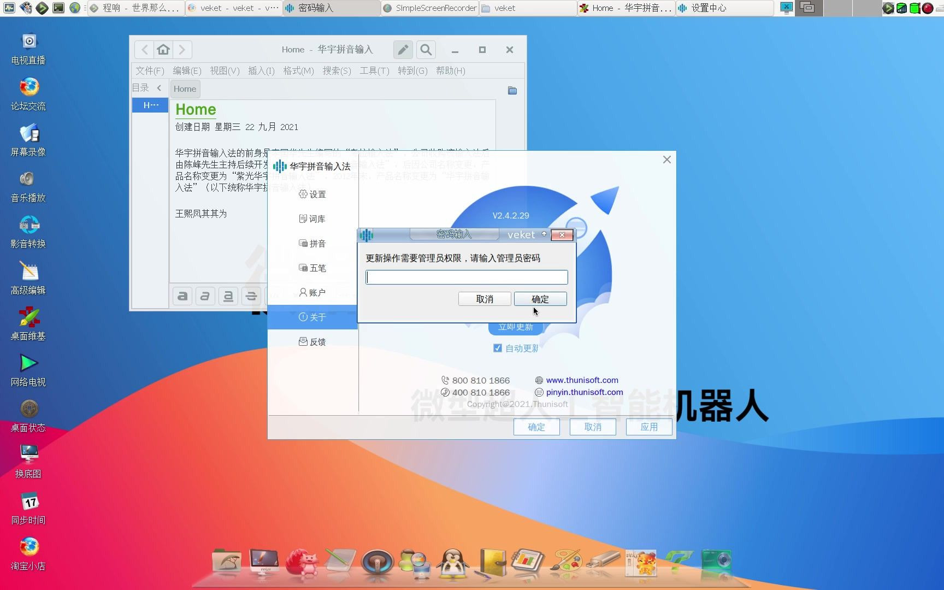The image size is (944, 590).
Task: Launch 屏幕录像 desktop icon
Action: [28, 141]
